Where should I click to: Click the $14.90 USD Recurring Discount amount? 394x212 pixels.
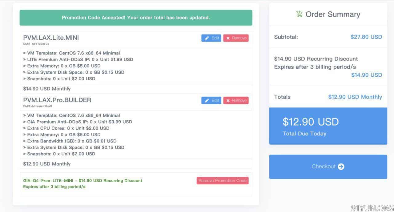(367, 75)
